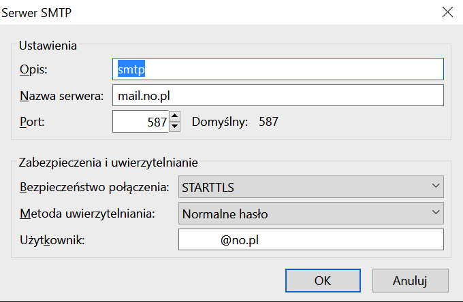Click the Zabezpieczenia i uwierzytelnianie group heading
The width and height of the screenshot is (463, 302).
point(108,162)
